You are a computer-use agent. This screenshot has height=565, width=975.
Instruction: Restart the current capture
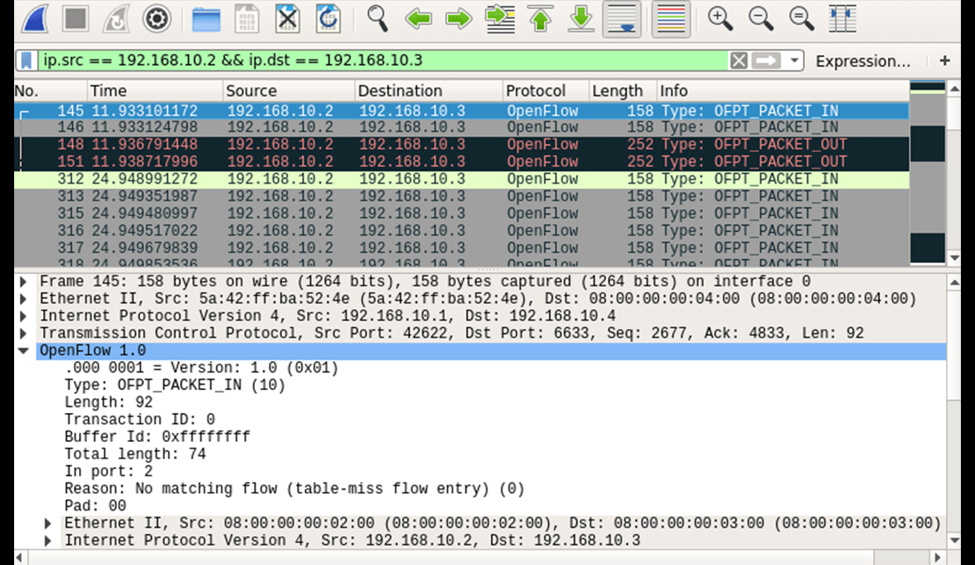pos(116,18)
